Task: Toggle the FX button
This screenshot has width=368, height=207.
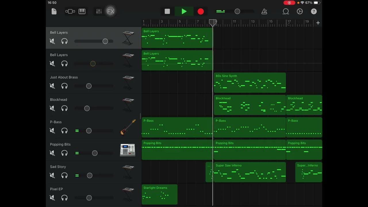Action: click(x=111, y=11)
